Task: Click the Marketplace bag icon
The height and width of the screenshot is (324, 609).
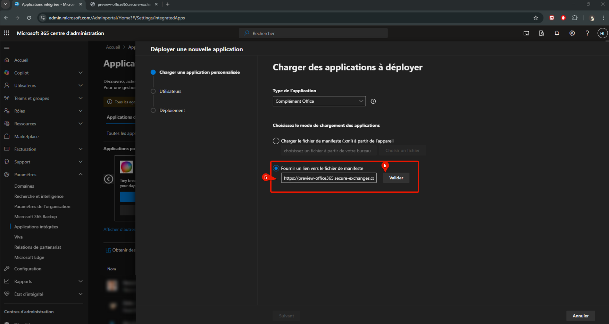Action: [7, 136]
